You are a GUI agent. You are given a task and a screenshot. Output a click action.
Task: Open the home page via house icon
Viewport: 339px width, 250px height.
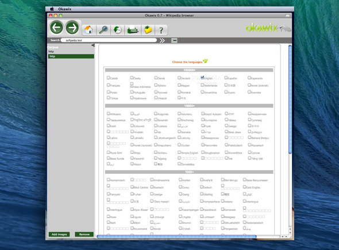[x=88, y=30]
